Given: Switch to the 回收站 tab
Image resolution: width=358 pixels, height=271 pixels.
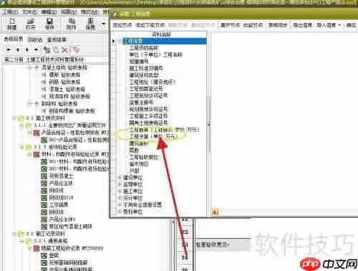Looking at the screenshot, I should (x=35, y=39).
